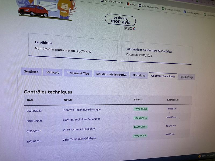215x161 pixels.
Task: Click the 93320 km mileage value
Action: (x=170, y=134)
